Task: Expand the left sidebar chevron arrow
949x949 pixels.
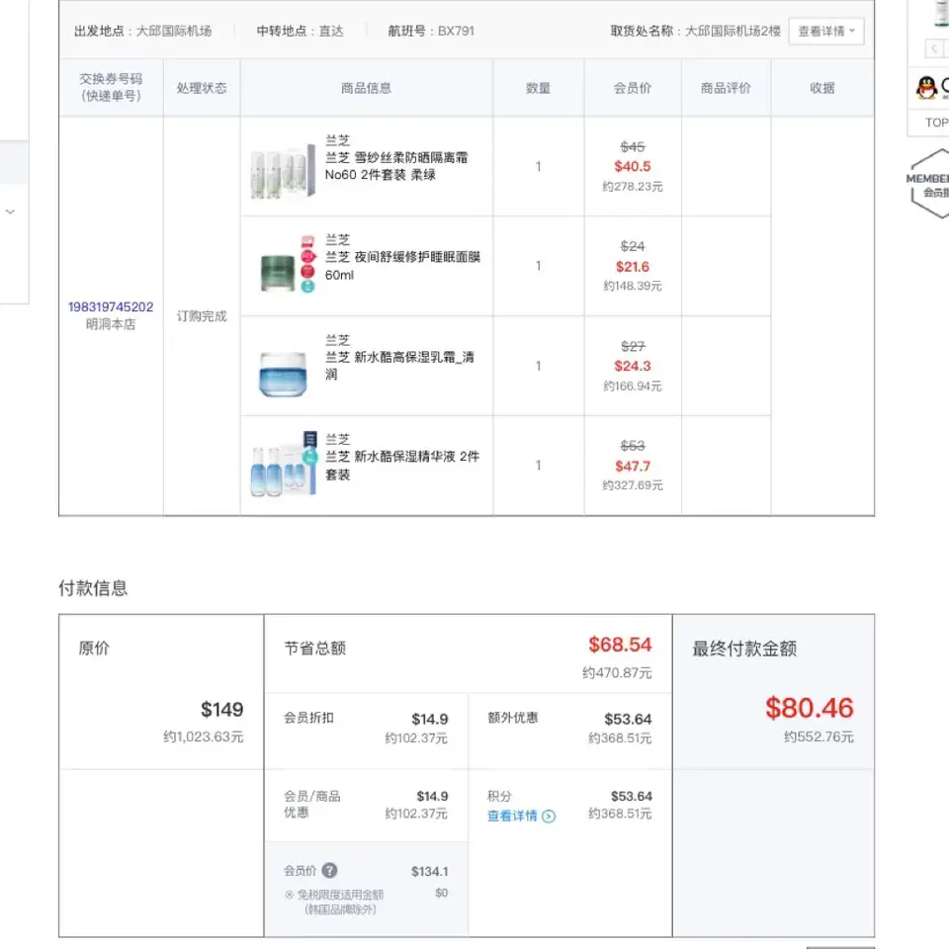Action: [x=10, y=212]
